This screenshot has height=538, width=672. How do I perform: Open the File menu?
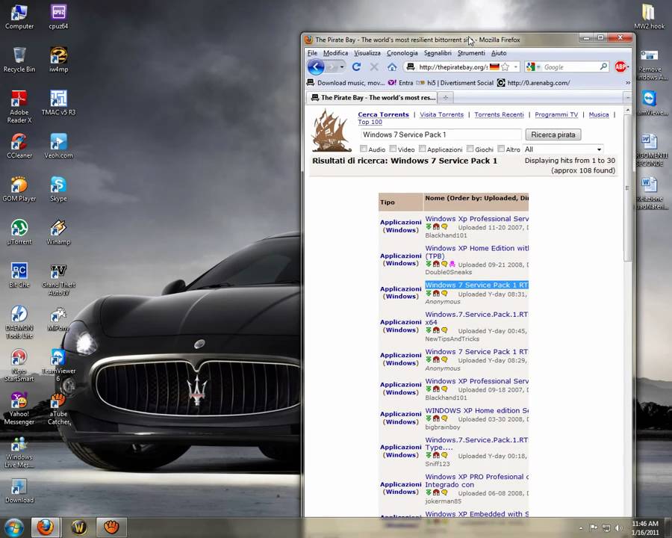click(x=312, y=53)
